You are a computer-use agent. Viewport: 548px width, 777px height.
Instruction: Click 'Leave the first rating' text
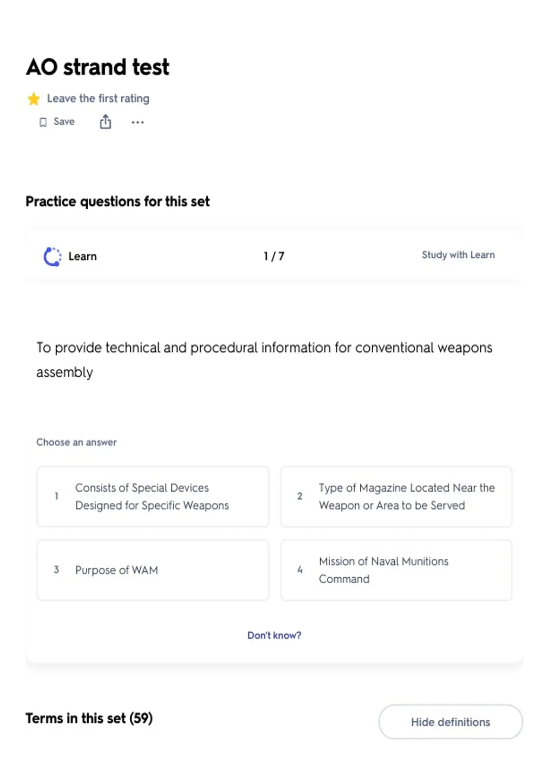click(98, 99)
